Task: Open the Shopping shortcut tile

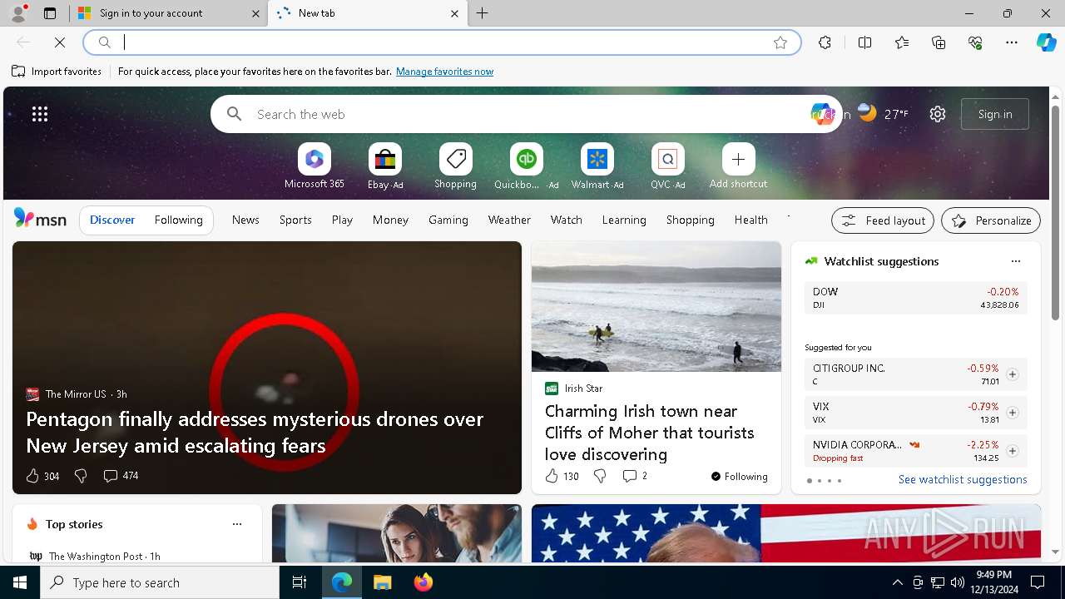Action: tap(455, 166)
